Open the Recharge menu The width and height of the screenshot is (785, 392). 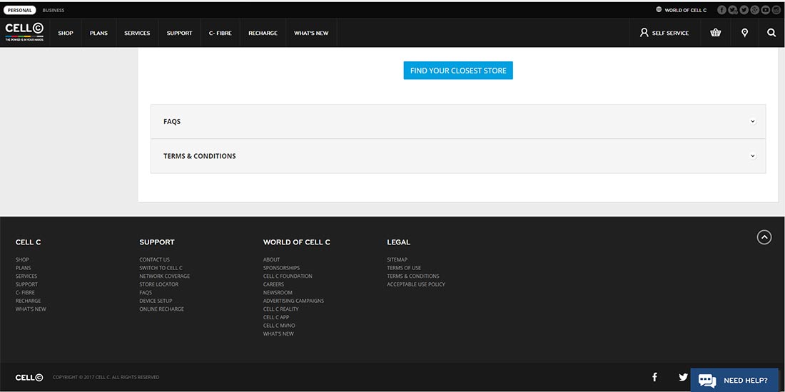point(263,33)
